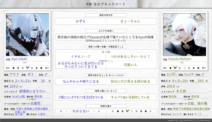Image resolution: width=212 pixels, height=122 pixels.
Task: Click the personal color 白菫色
Action: [x=36, y=103]
